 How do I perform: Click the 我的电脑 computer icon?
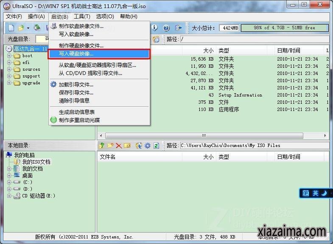pos(9,155)
